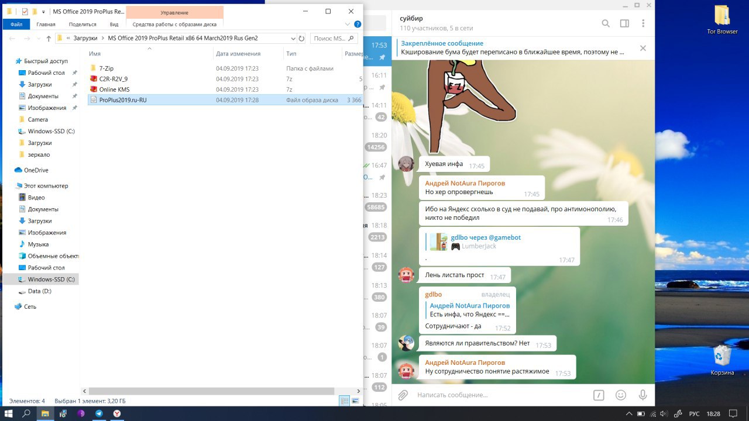Viewport: 749px width, 421px height.
Task: Open bot commands slash icon
Action: pyautogui.click(x=599, y=395)
